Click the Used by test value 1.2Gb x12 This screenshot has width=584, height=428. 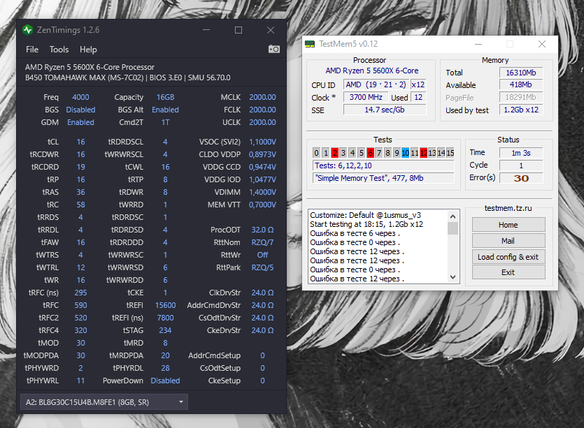[521, 110]
